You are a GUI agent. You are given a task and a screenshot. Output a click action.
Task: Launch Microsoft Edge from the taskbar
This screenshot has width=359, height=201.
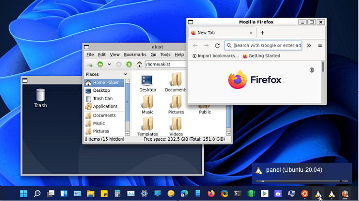(x=184, y=193)
